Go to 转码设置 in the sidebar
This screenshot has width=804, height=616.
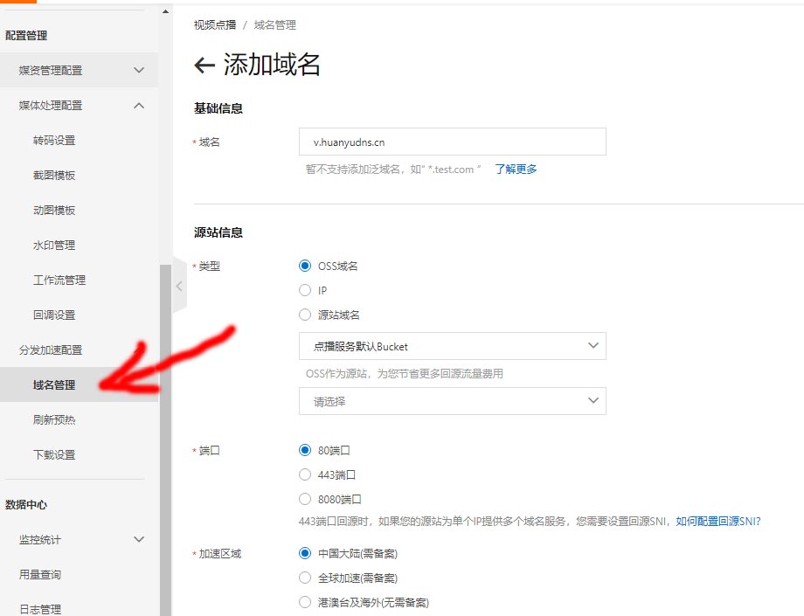54,140
